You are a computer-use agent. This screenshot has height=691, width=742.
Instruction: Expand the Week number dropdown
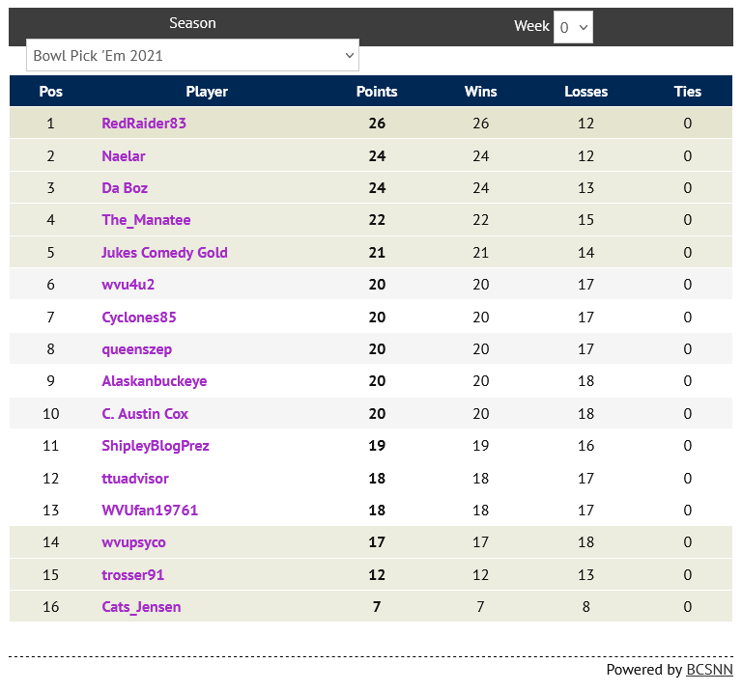(x=573, y=28)
